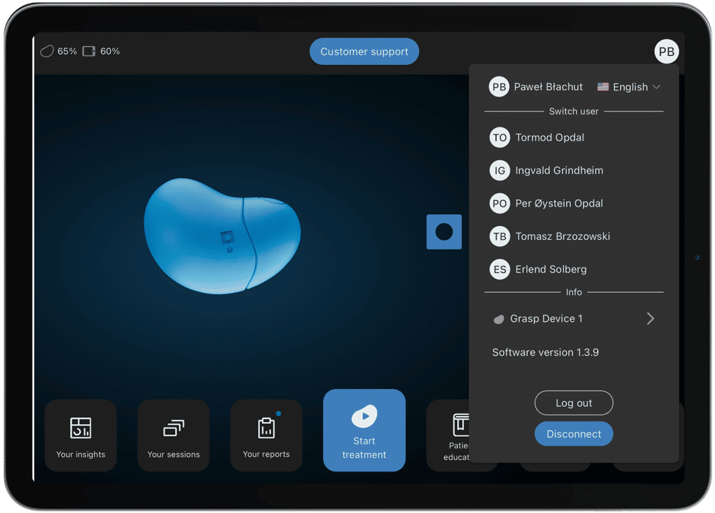Image resolution: width=715 pixels, height=513 pixels.
Task: Click the Log out button
Action: pos(574,403)
